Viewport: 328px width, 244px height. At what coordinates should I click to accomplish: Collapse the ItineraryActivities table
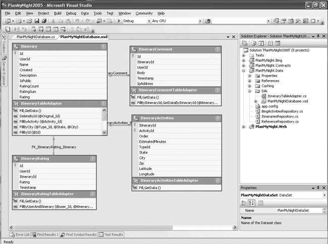(x=218, y=118)
